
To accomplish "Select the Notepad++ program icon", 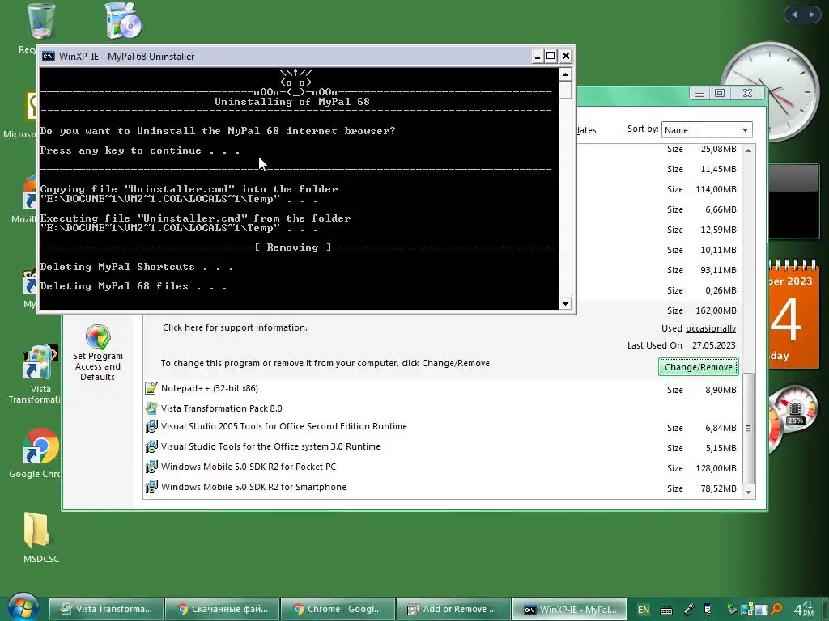I will (151, 388).
